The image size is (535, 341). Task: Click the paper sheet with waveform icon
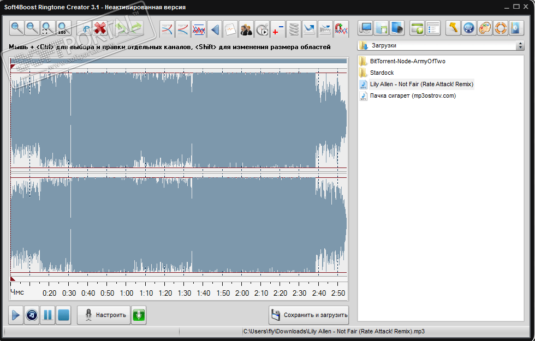pos(230,29)
